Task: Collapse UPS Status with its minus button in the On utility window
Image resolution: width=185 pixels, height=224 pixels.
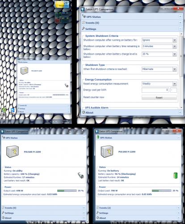Action: (x=84, y=137)
